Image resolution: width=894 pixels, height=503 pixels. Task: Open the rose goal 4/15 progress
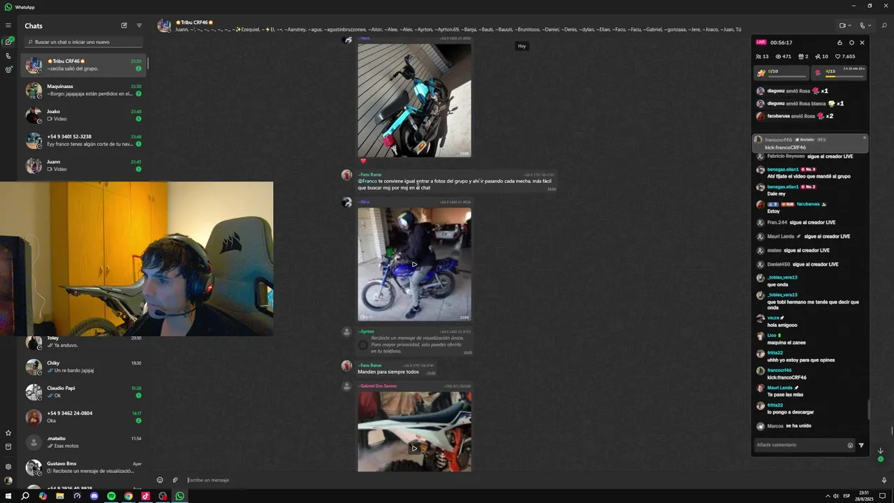(840, 72)
